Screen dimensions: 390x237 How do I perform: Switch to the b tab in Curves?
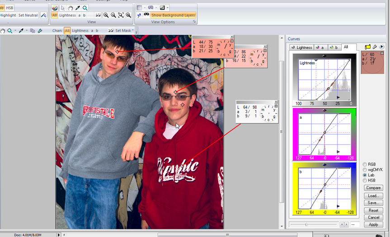(334, 47)
